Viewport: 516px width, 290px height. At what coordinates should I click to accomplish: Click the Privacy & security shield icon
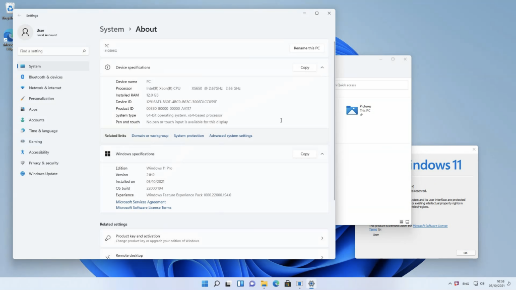coord(22,163)
